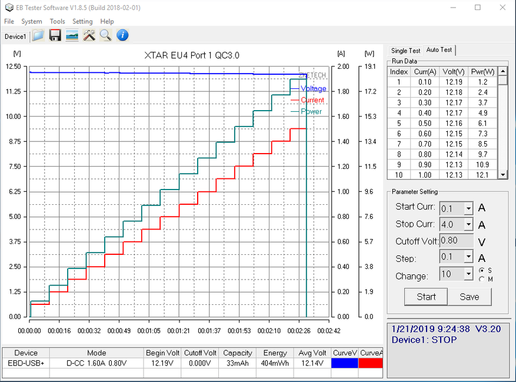Open the Start Curr dropdown
The height and width of the screenshot is (382, 516).
pyautogui.click(x=468, y=208)
